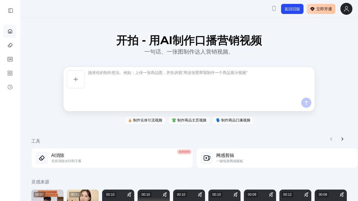Click the 返回旧版 button
358x201 pixels.
292,9
